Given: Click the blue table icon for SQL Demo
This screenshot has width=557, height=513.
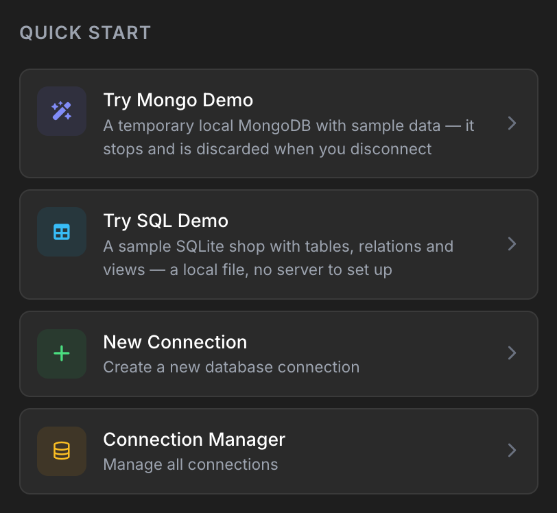Looking at the screenshot, I should (x=62, y=232).
